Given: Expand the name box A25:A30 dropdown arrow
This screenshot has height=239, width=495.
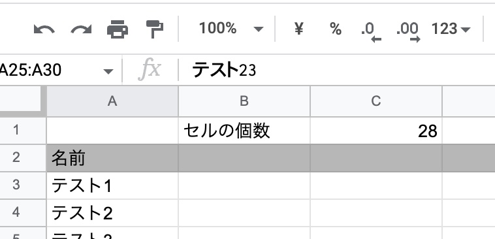Looking at the screenshot, I should coord(108,71).
